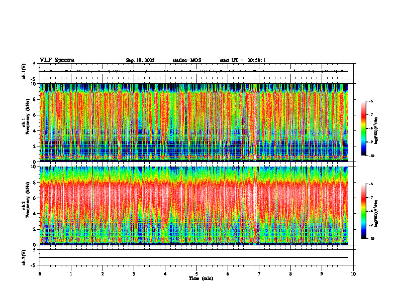Click the "5" tick on ch.1(V) axis

click(34, 64)
